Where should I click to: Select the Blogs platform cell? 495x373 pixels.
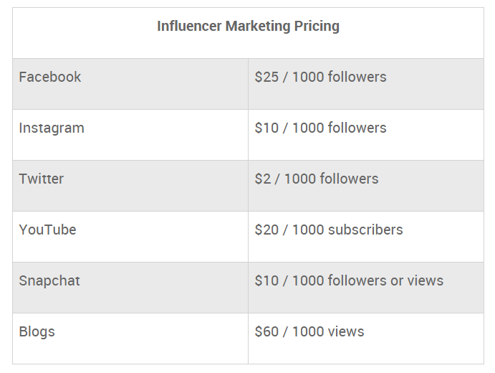click(130, 339)
